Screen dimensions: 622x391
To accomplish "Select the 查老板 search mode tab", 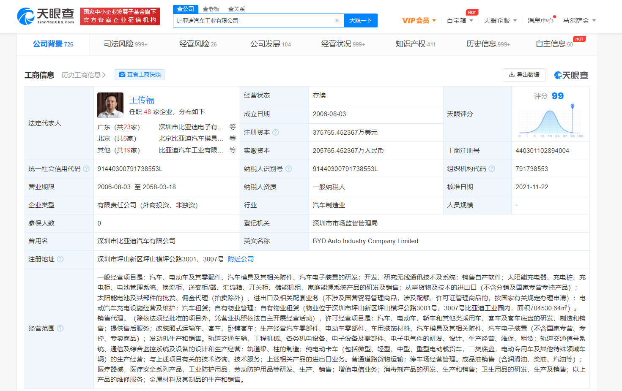I will coord(211,9).
